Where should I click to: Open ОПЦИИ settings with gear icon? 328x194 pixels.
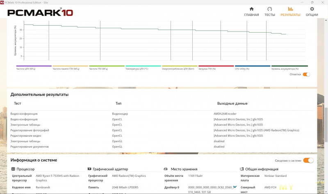click(312, 11)
